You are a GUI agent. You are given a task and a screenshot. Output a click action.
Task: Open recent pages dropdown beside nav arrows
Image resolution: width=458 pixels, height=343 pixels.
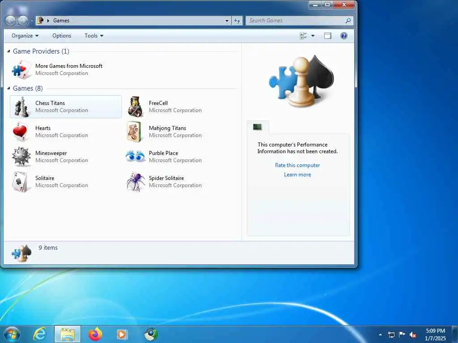coord(32,21)
